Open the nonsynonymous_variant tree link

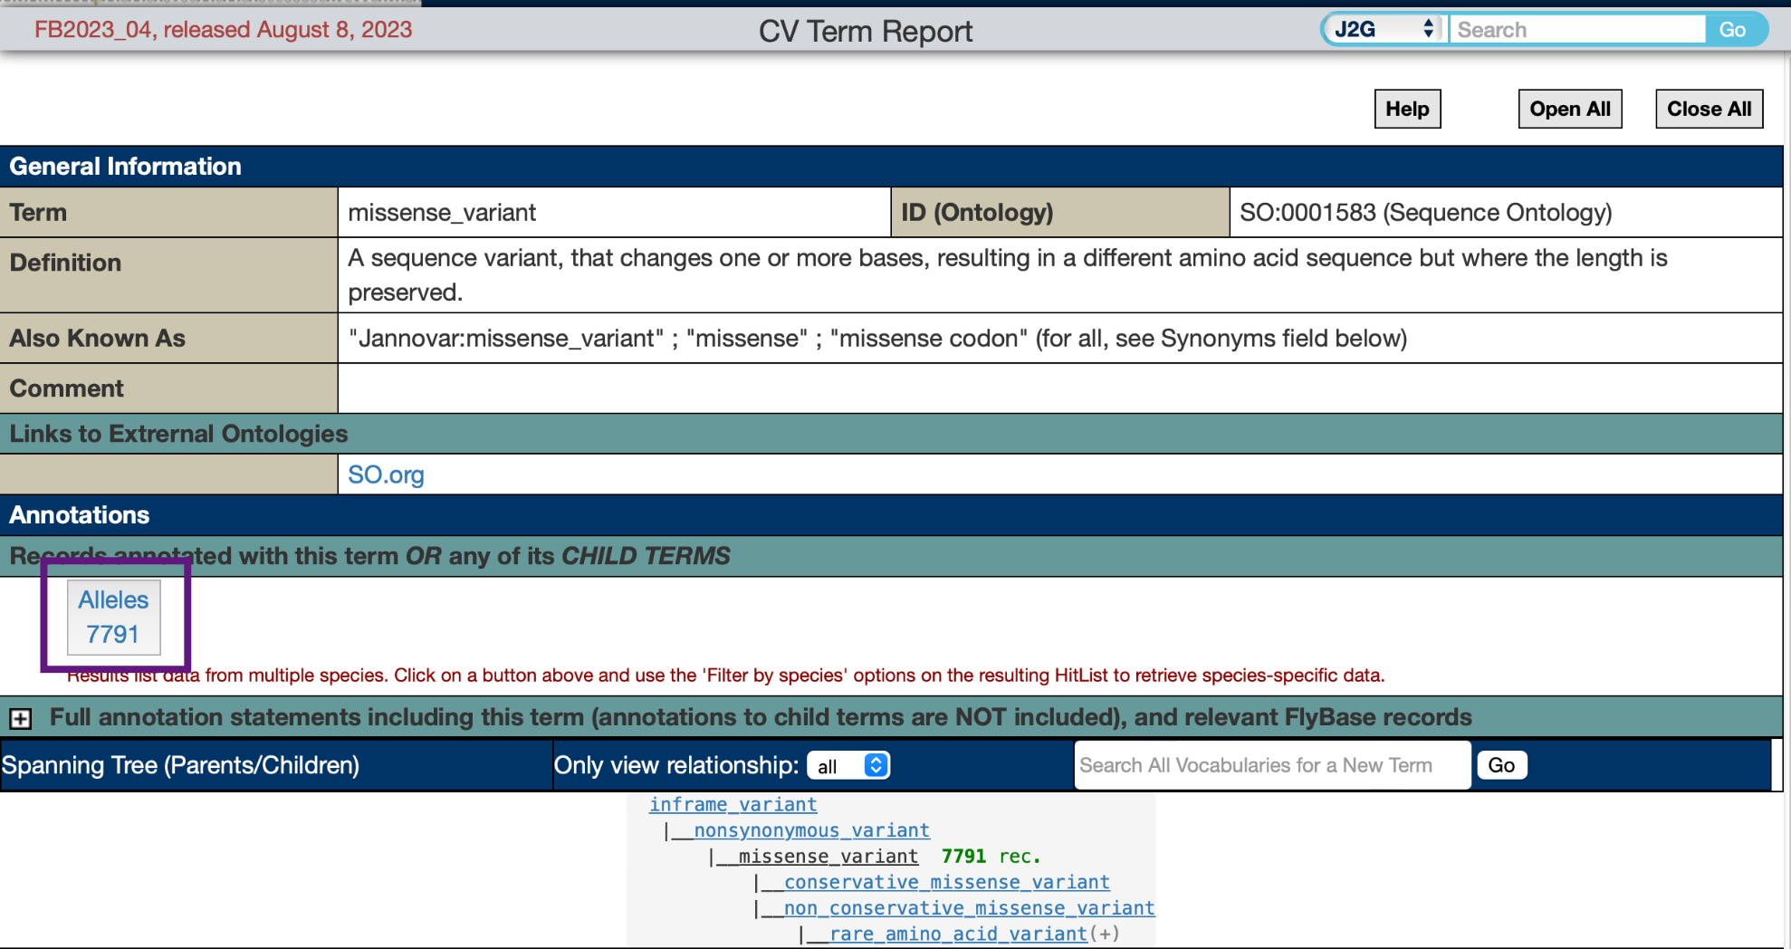click(x=811, y=831)
